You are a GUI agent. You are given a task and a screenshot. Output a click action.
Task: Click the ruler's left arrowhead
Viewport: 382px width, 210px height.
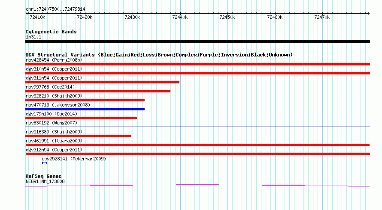point(27,14)
